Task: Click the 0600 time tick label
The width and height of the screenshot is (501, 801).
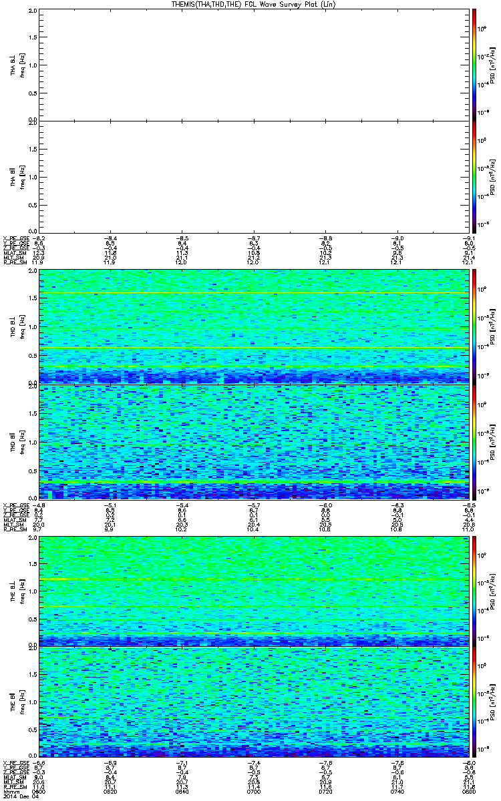Action: coord(40,792)
